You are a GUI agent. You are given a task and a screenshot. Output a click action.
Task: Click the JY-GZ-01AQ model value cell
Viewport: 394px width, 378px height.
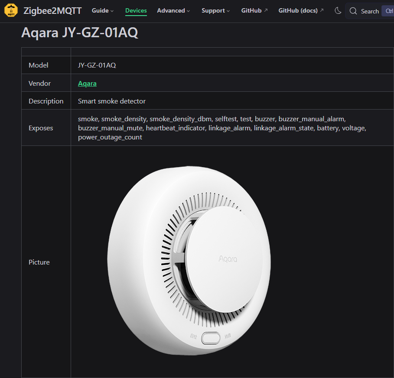pyautogui.click(x=97, y=65)
